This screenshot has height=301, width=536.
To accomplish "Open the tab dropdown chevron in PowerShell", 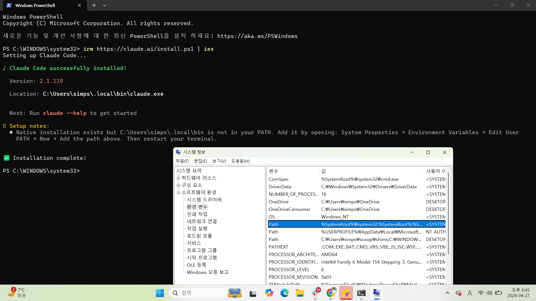I will click(104, 5).
